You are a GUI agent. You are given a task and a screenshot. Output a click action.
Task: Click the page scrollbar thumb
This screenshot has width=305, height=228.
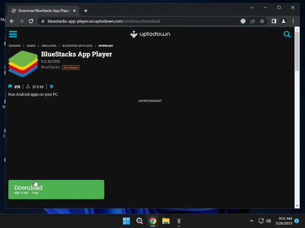pyautogui.click(x=297, y=51)
